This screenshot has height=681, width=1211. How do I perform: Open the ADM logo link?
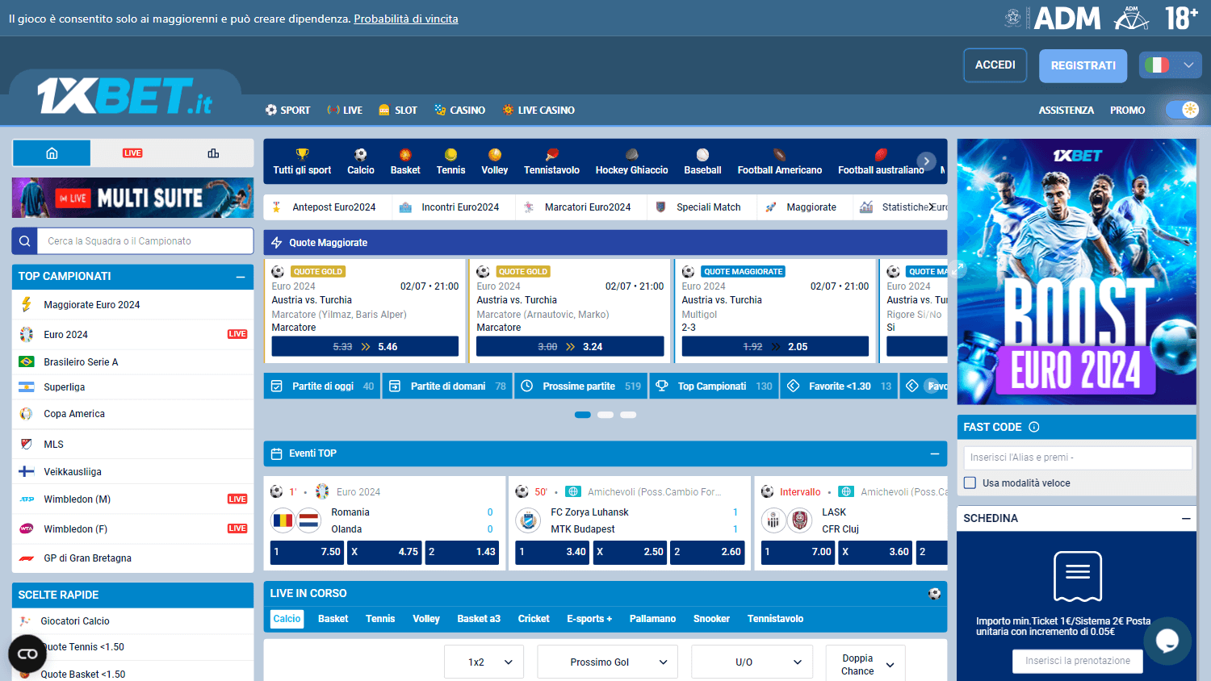1067,18
